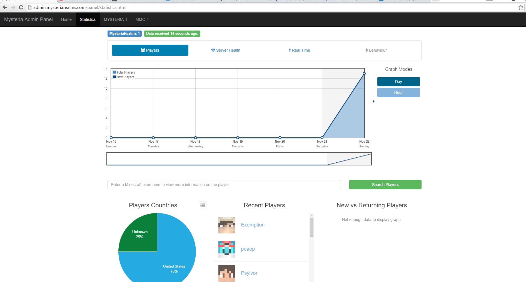Collapse graph details via right chevron
Screen dimensions: 526x282
[373, 102]
